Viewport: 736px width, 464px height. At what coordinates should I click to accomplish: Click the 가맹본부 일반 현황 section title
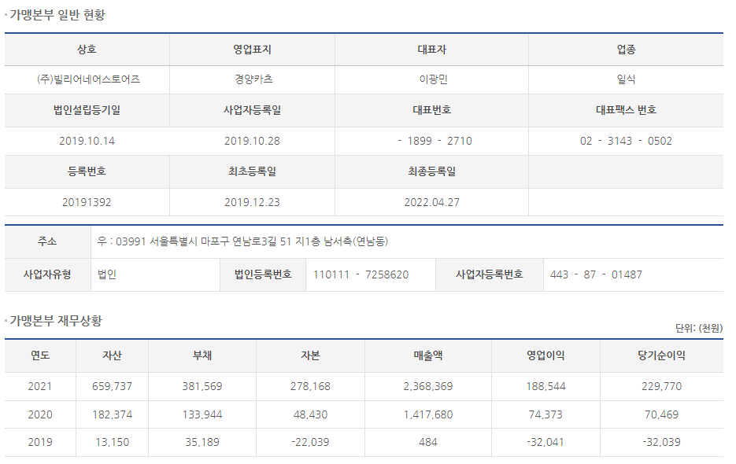57,15
